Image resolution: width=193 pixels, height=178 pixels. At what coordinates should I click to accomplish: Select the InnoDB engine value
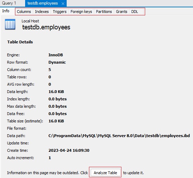(x=55, y=55)
